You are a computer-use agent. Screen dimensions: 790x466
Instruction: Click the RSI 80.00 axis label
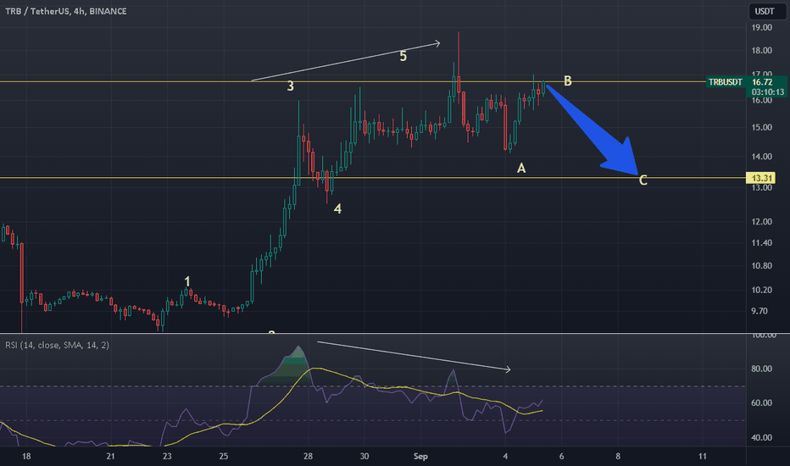coord(762,369)
